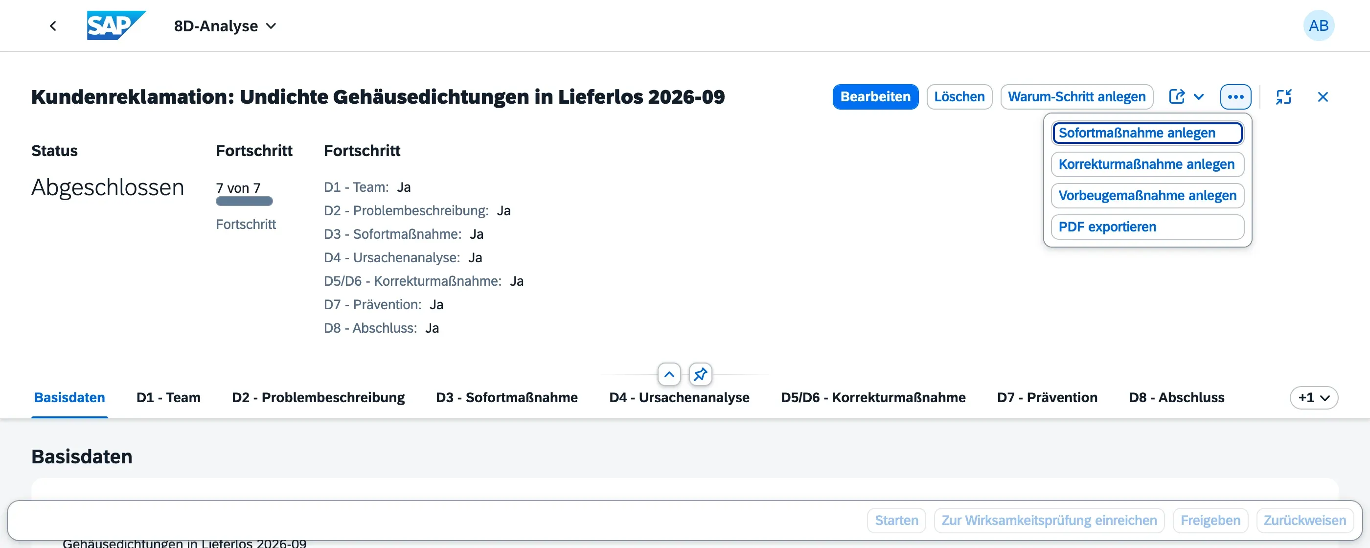Click the Kundenreklamation page title
The height and width of the screenshot is (548, 1370).
[x=378, y=97]
